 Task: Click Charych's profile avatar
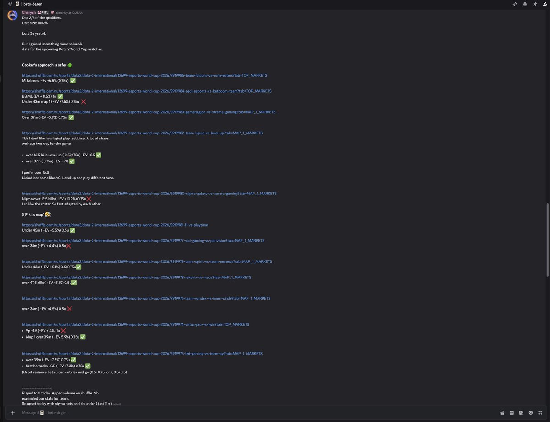click(12, 16)
